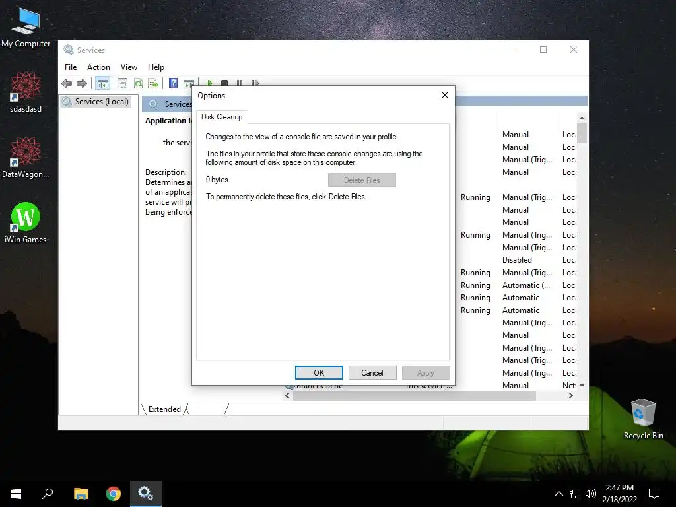Viewport: 676px width, 507px height.
Task: Click the 'Disabled' startup type cell
Action: (517, 260)
